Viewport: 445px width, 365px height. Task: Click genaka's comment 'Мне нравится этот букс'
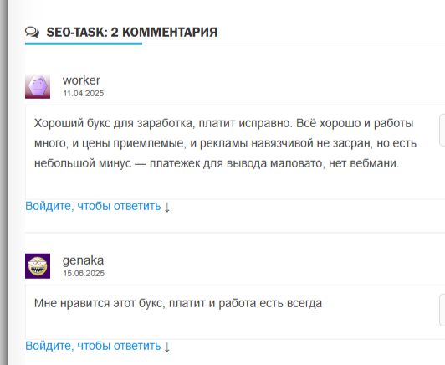point(100,303)
